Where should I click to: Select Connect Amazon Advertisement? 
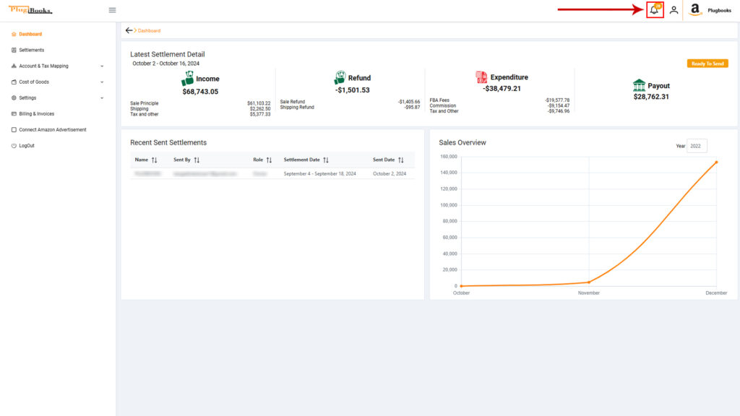pos(53,130)
